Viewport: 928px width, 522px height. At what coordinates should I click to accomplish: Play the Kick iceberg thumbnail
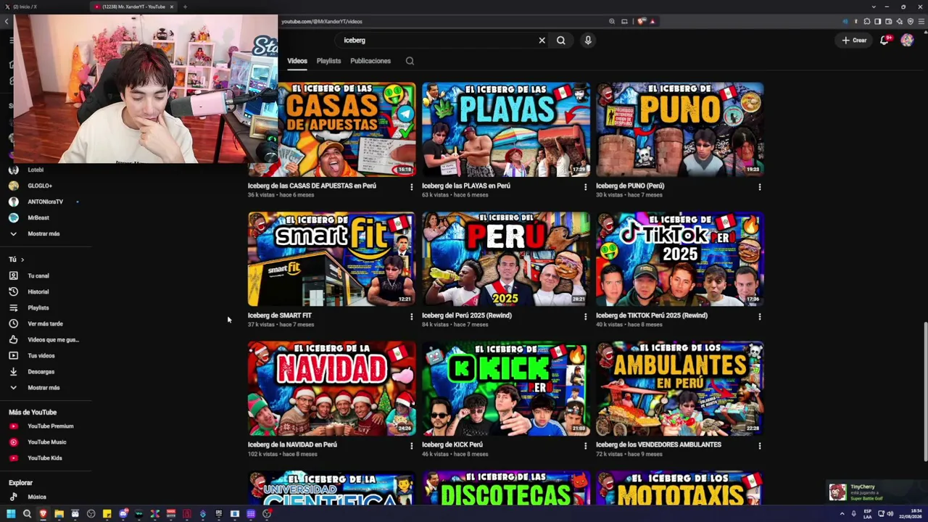click(506, 389)
